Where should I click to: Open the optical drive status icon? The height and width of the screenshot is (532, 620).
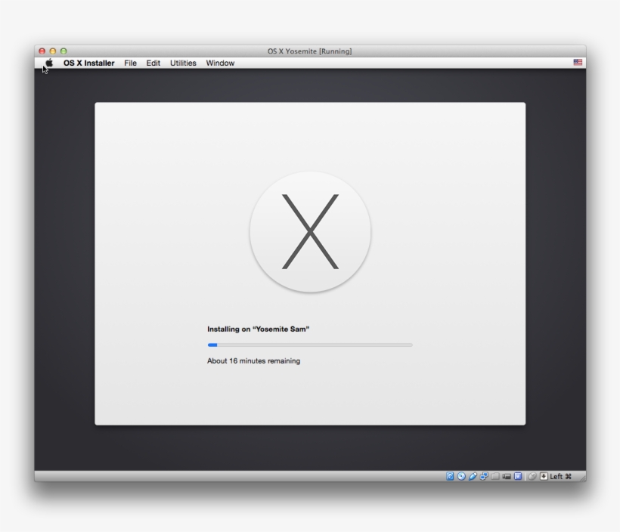[460, 476]
